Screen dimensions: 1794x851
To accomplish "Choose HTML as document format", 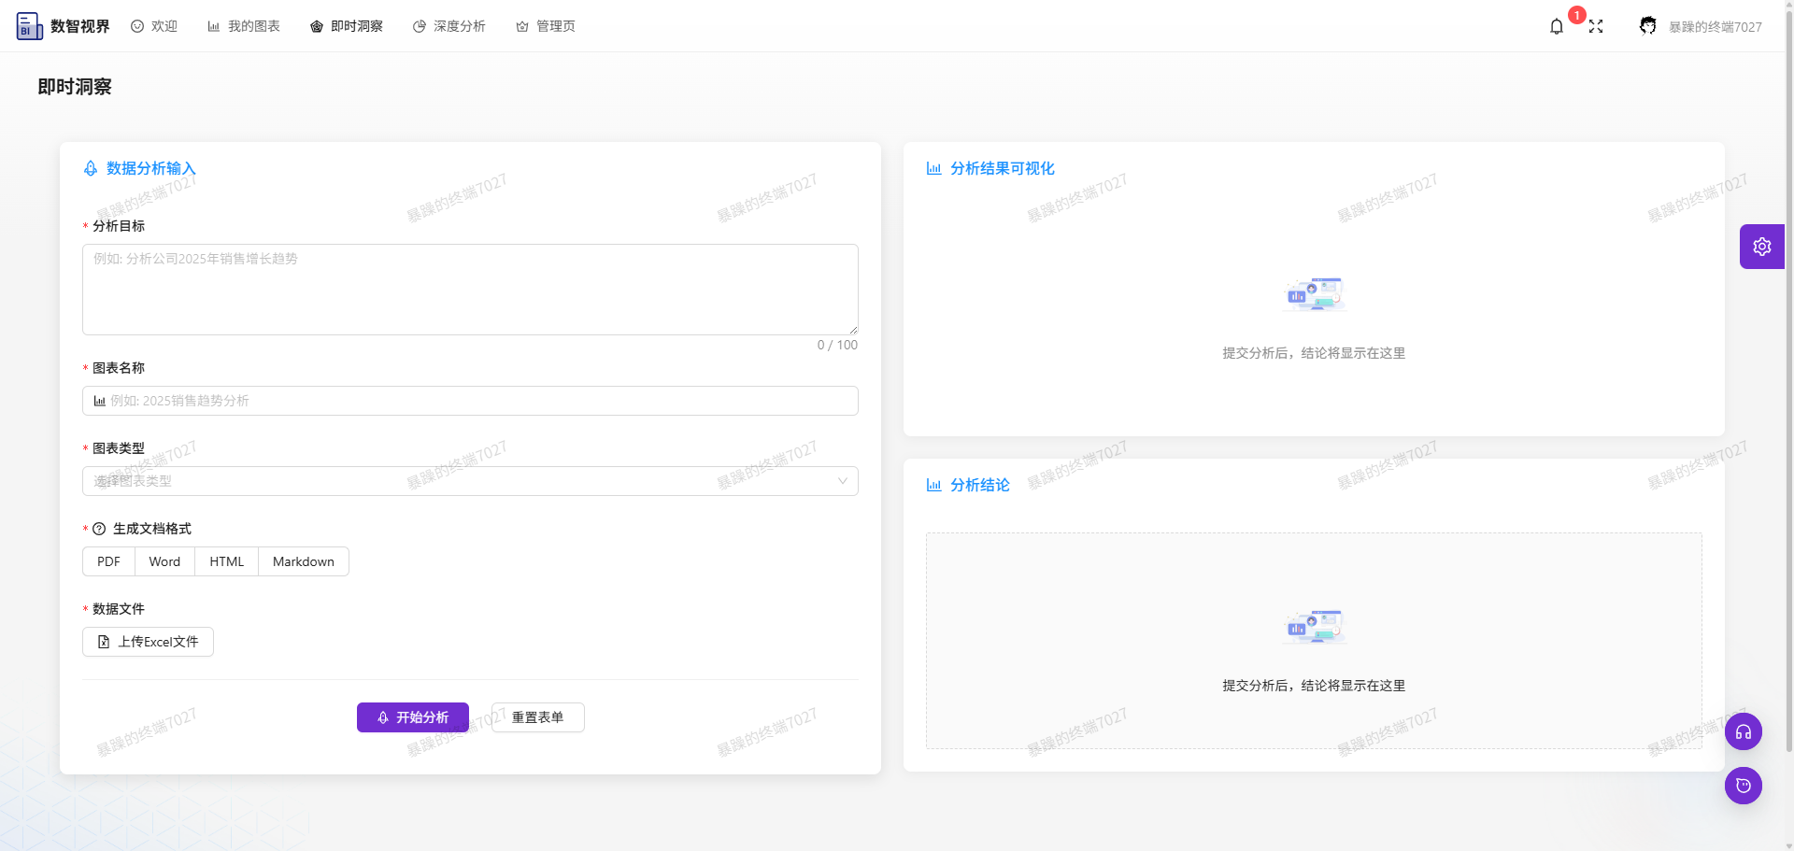I will point(226,561).
